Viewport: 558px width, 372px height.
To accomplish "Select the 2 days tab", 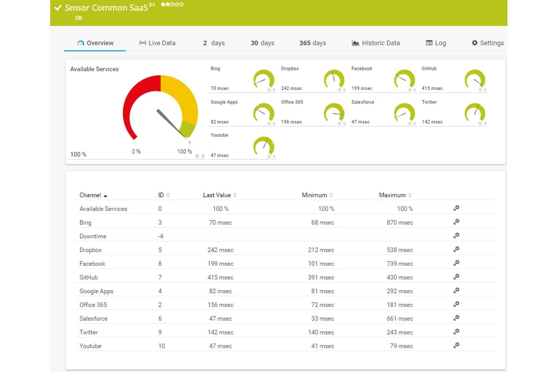I will (214, 43).
